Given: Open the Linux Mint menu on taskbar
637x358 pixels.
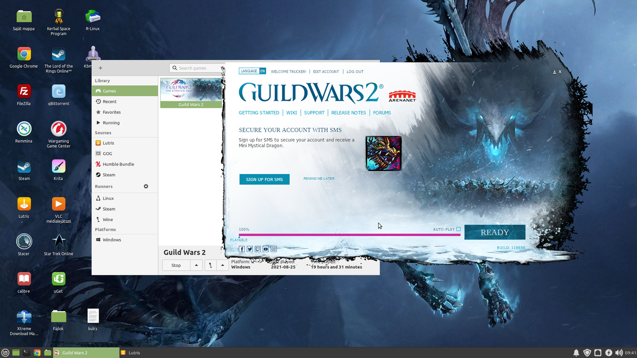Looking at the screenshot, I should click(5, 353).
